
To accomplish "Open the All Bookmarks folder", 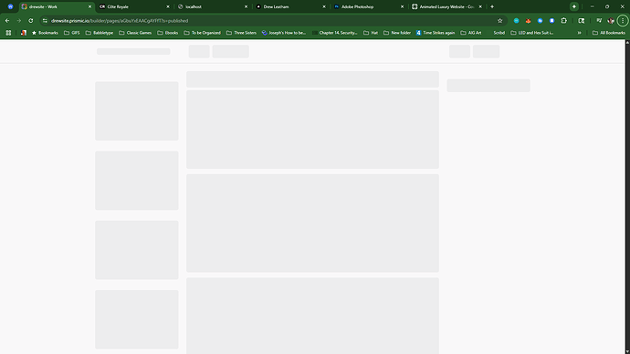I will tap(609, 33).
